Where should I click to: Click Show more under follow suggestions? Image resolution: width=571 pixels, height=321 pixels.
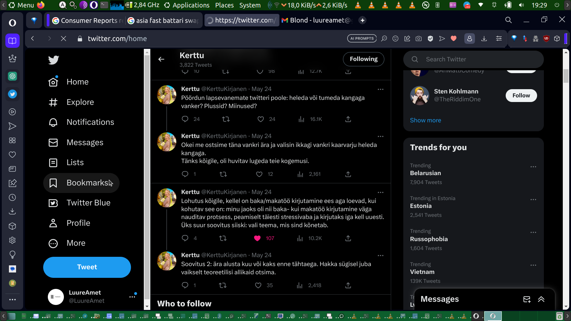click(x=425, y=121)
